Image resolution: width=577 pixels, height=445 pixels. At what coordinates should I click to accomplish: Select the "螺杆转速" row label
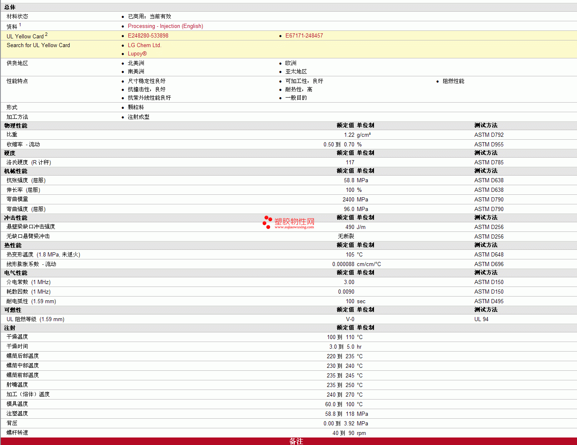click(18, 433)
